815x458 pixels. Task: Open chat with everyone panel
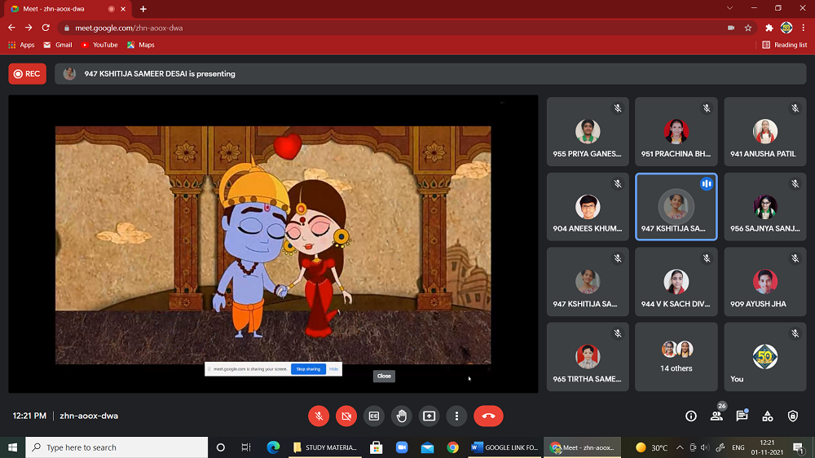742,416
